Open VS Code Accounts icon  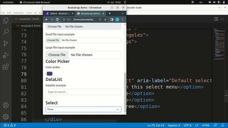pos(6,105)
